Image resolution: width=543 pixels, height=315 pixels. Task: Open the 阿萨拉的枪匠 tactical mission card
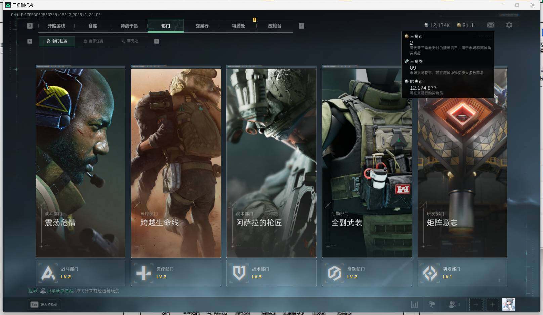271,162
